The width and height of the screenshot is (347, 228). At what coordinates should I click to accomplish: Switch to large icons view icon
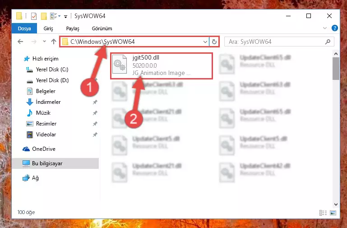point(333,213)
